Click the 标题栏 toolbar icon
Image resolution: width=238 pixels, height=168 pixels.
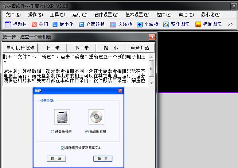coord(8,24)
